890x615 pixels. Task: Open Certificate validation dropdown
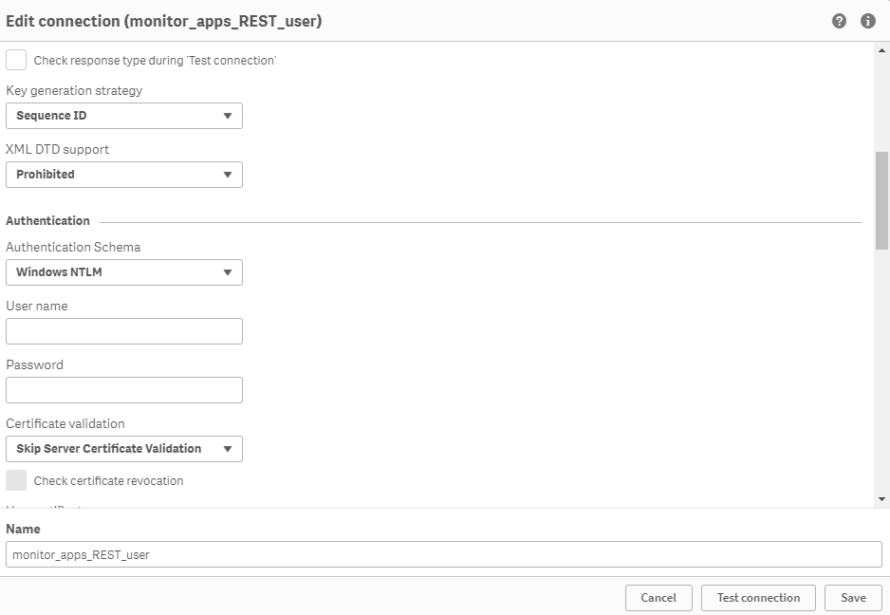coord(123,449)
